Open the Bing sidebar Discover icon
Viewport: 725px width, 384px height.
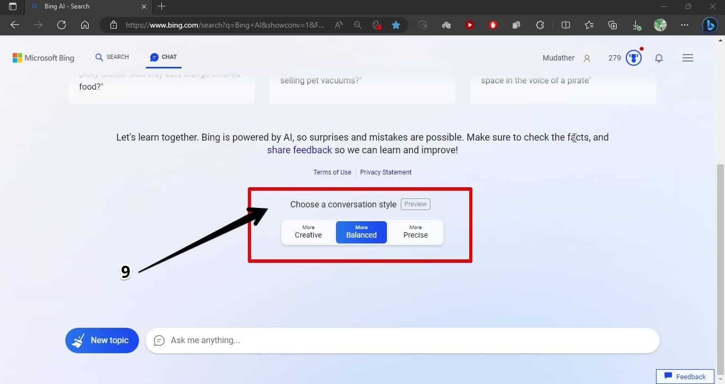pos(710,25)
